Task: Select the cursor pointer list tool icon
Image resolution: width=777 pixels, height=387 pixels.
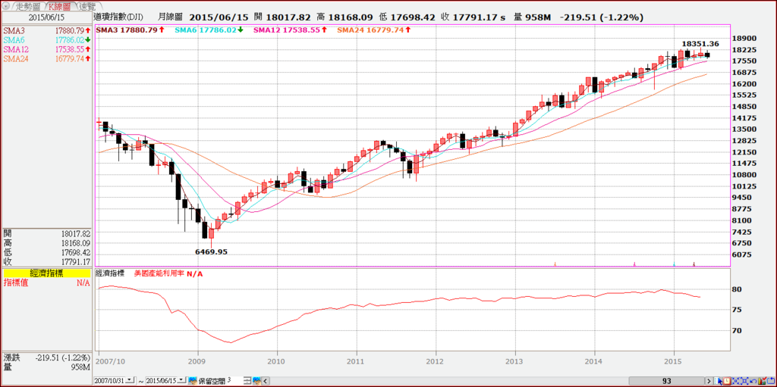Action: point(718,381)
